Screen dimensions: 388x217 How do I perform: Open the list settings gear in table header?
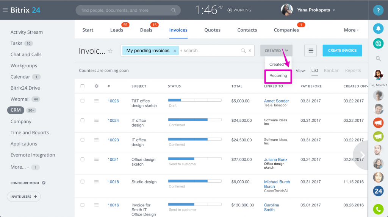pyautogui.click(x=97, y=86)
